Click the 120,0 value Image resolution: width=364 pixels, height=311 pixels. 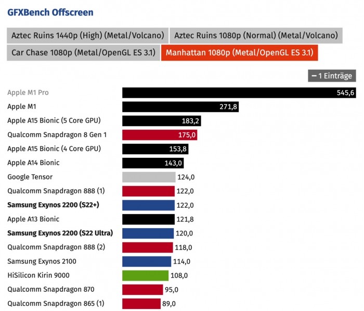click(x=184, y=233)
